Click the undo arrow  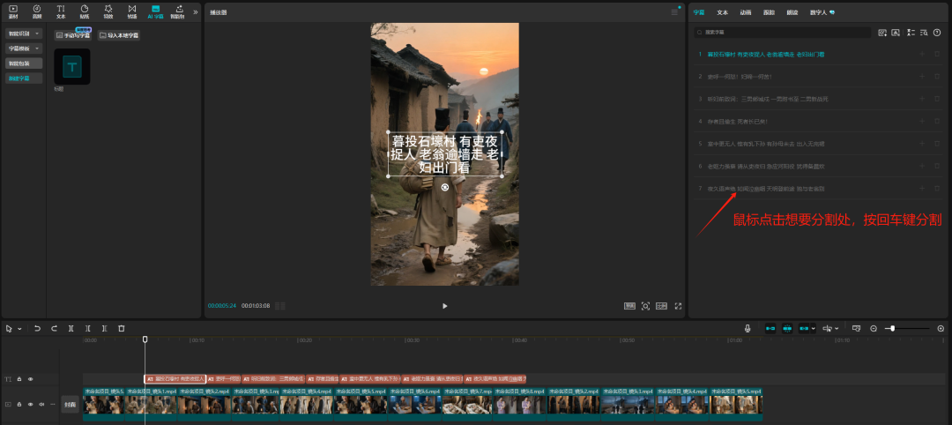pos(38,329)
